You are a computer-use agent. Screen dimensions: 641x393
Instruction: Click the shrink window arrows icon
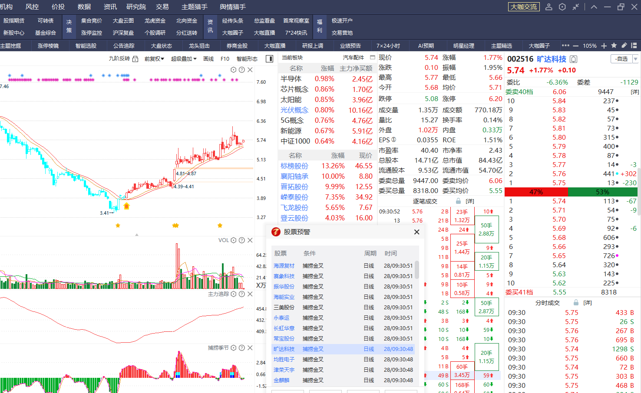576,7
